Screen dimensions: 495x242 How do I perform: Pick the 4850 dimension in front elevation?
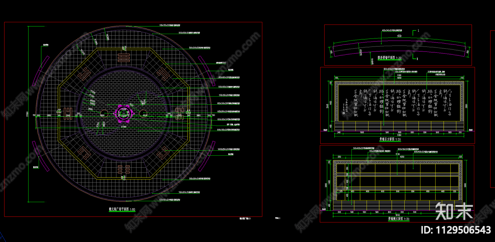[x=399, y=78]
